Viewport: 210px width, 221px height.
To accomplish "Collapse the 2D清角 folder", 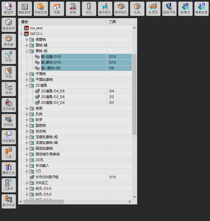I will (27, 85).
